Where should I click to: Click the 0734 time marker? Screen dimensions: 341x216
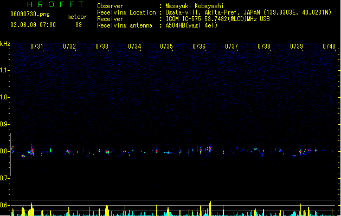pos(134,46)
